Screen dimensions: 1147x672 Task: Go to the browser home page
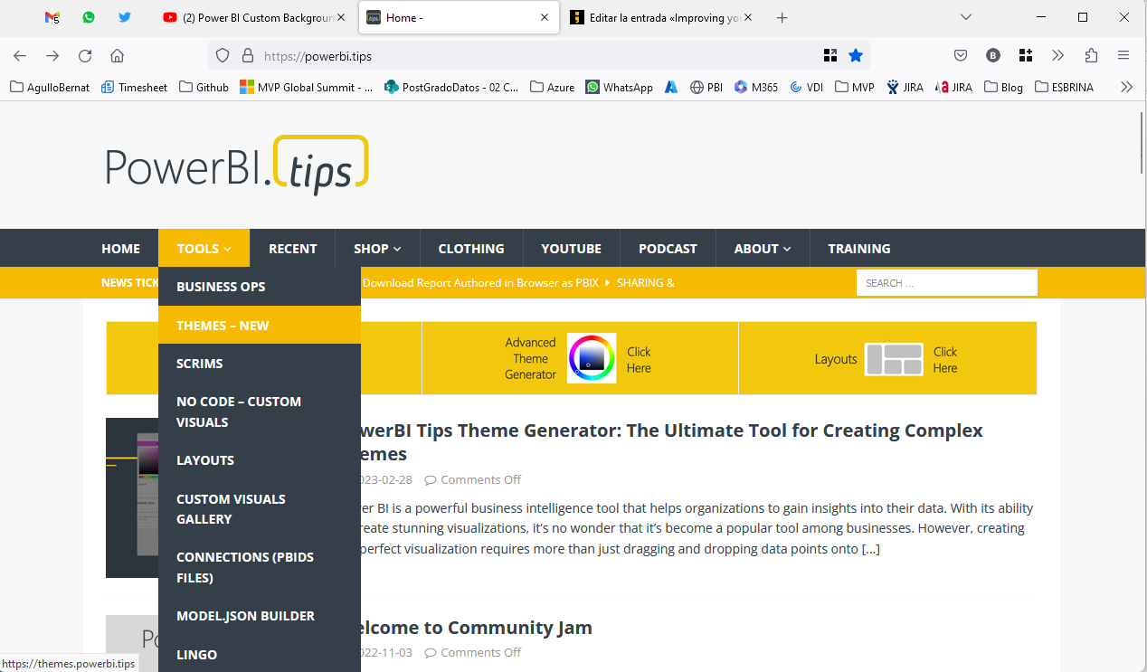point(117,56)
